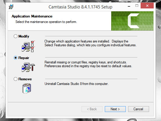Click the Camtasia green logo banner
Image resolution: width=161 pixels, height=121 pixels.
132,21
